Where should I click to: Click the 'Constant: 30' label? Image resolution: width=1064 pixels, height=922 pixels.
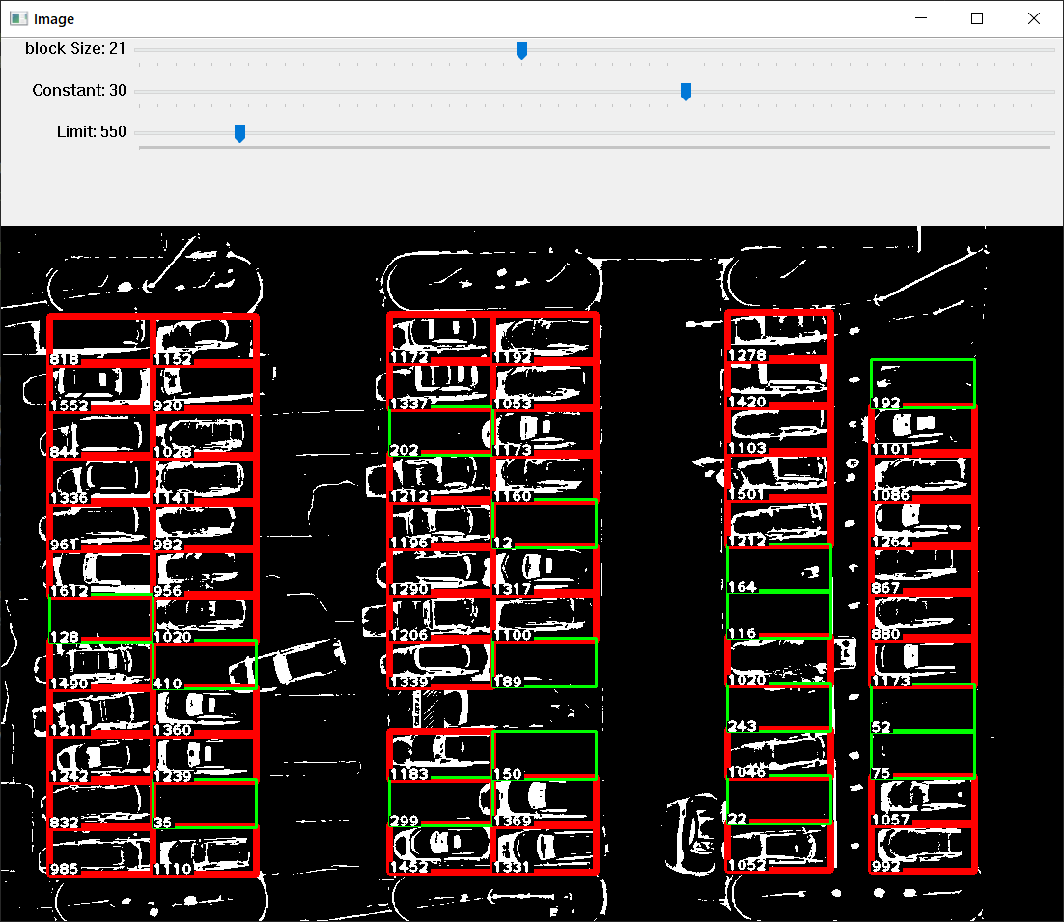(79, 90)
